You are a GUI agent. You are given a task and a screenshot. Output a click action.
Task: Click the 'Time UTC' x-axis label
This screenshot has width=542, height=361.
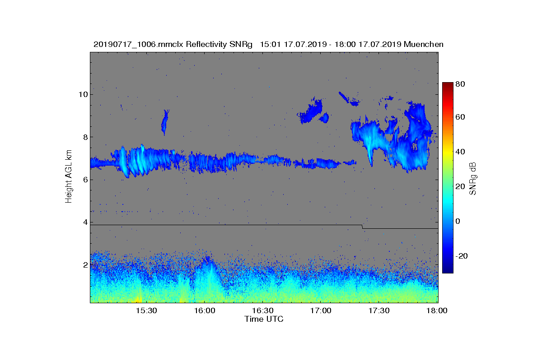pos(264,319)
